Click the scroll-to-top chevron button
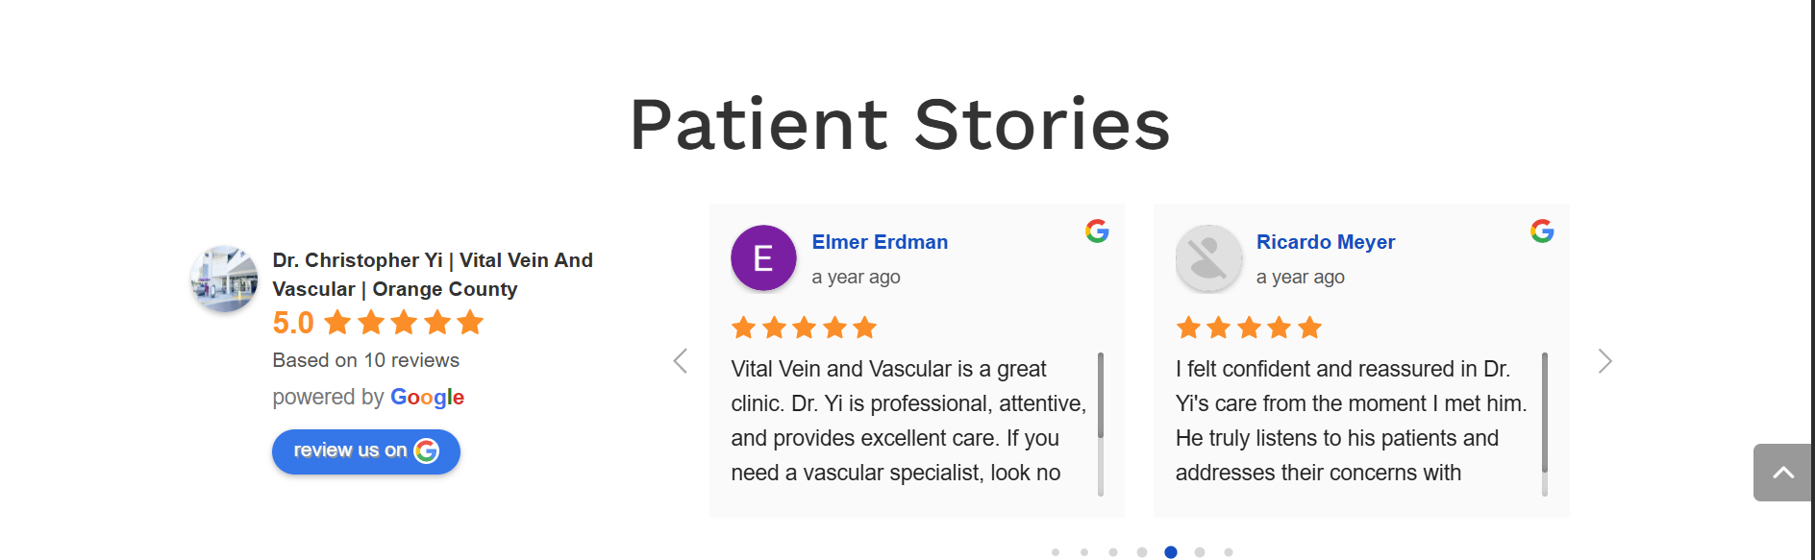The image size is (1815, 560). click(1782, 472)
